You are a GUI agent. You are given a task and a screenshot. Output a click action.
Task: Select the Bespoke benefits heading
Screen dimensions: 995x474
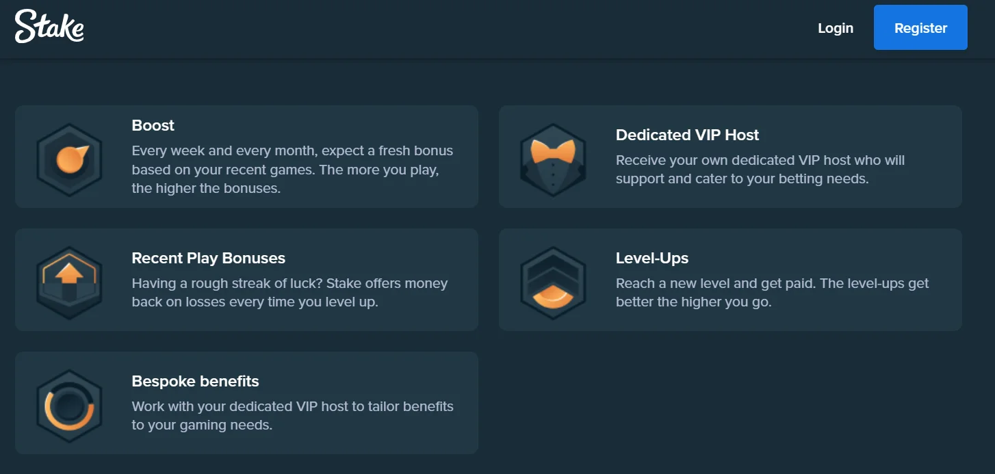click(x=195, y=381)
